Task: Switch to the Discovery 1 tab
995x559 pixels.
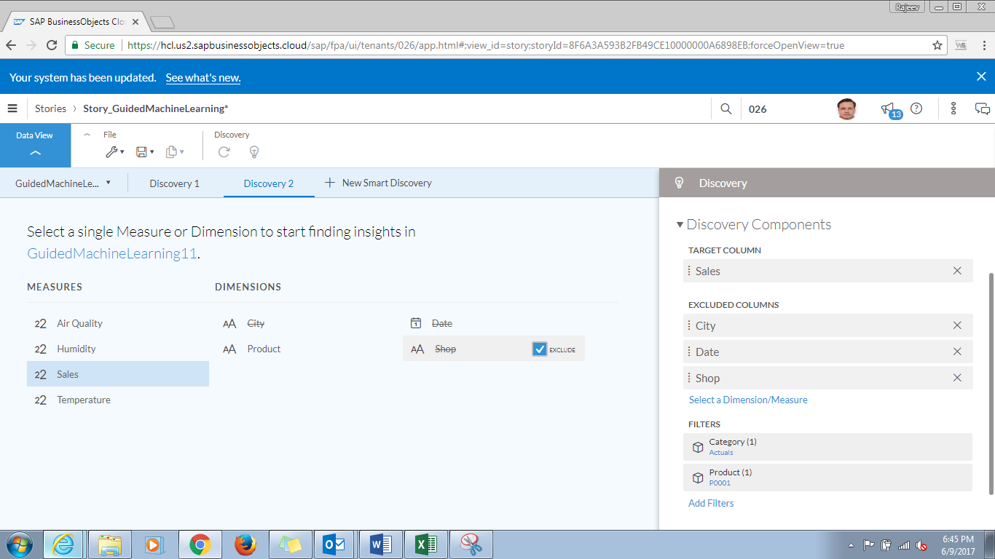Action: [x=174, y=183]
